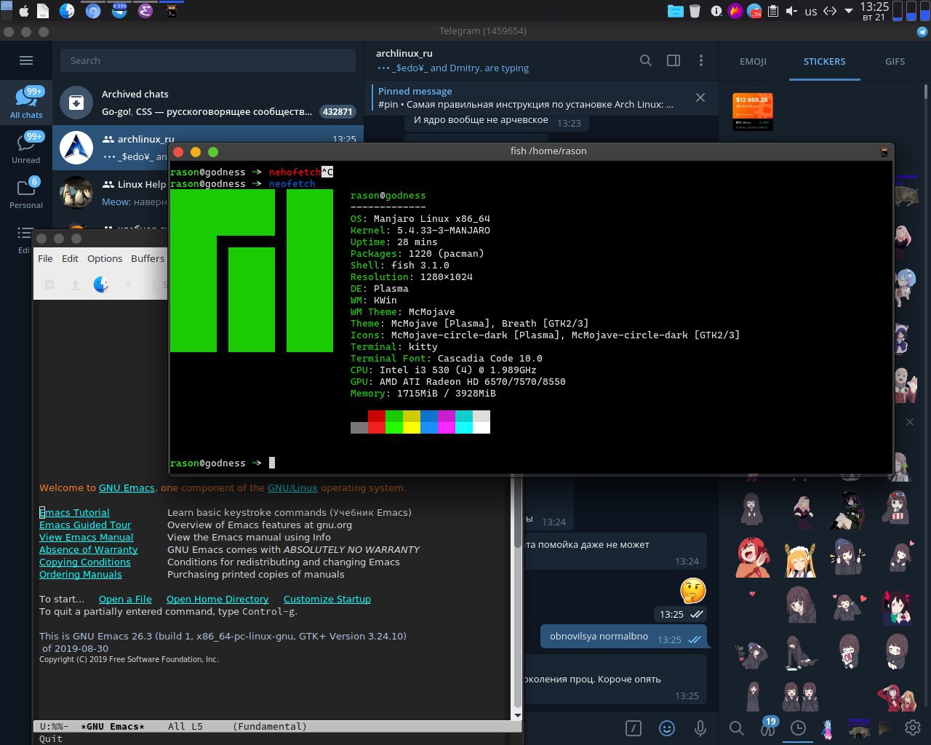
Task: Switch keyboard layout 'us' indicator
Action: 810,12
